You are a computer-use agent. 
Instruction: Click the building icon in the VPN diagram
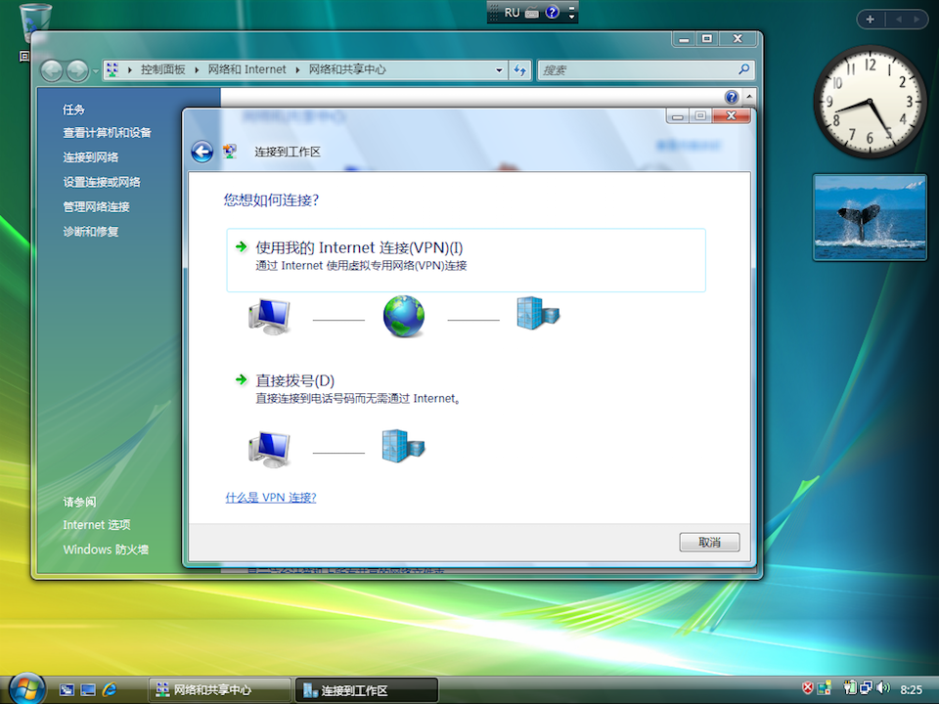click(x=538, y=313)
